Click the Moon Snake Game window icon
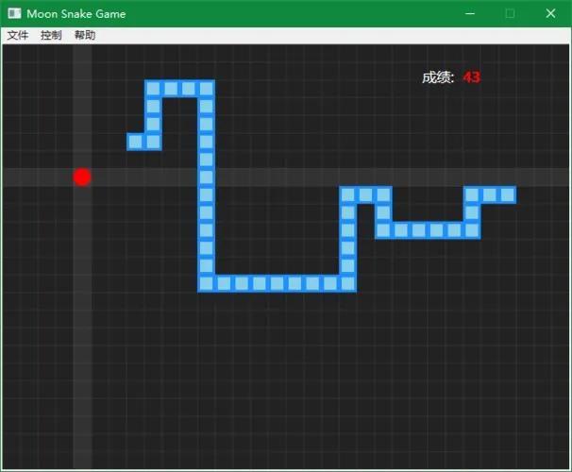Viewport: 572px width, 472px height. (14, 13)
